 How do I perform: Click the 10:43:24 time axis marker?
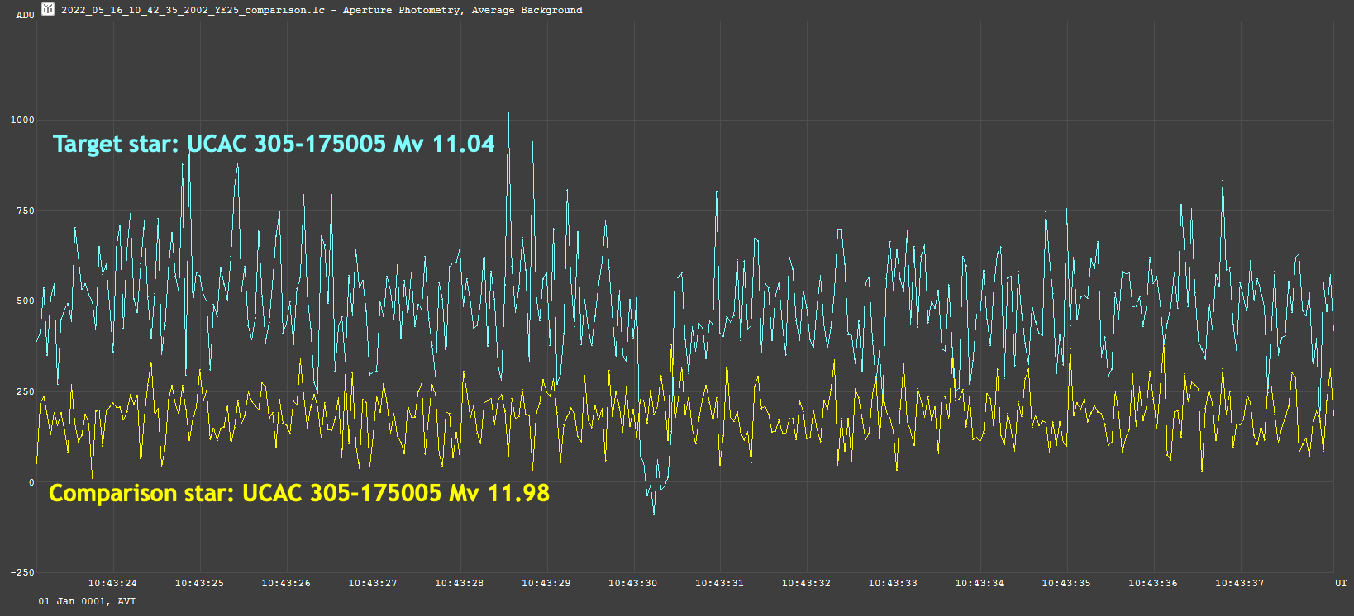coord(112,583)
